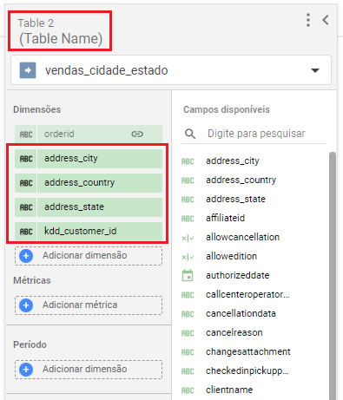Select clientname in Campos disponíveis list
The width and height of the screenshot is (343, 400).
pos(229,390)
